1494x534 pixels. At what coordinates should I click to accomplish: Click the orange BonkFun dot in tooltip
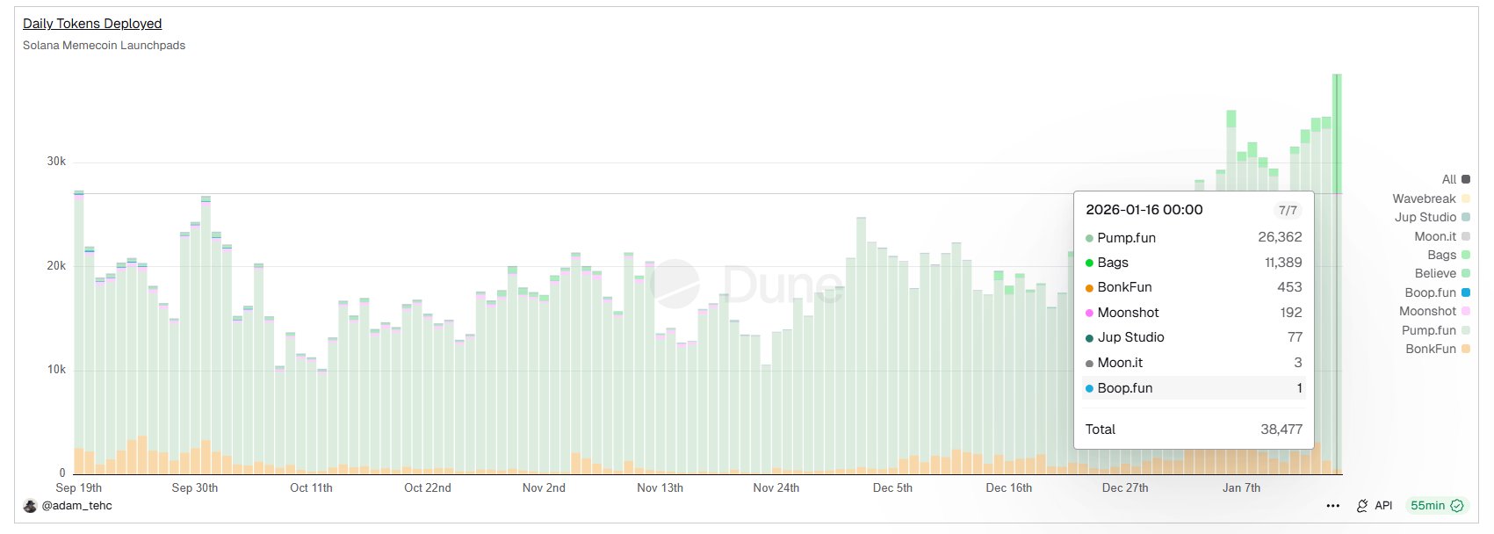pos(1089,288)
